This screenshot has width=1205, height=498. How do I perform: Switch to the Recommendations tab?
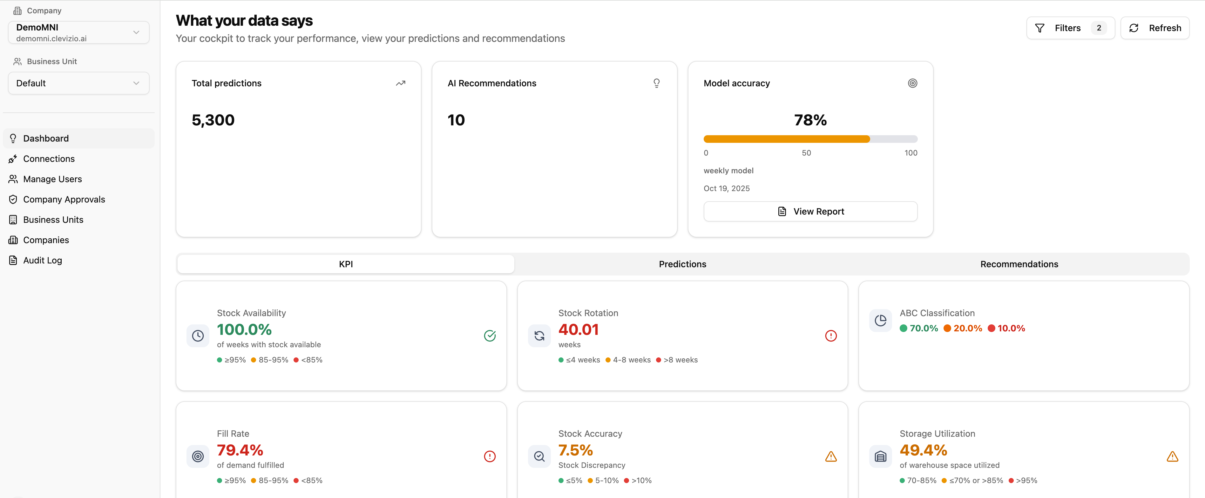(1019, 264)
